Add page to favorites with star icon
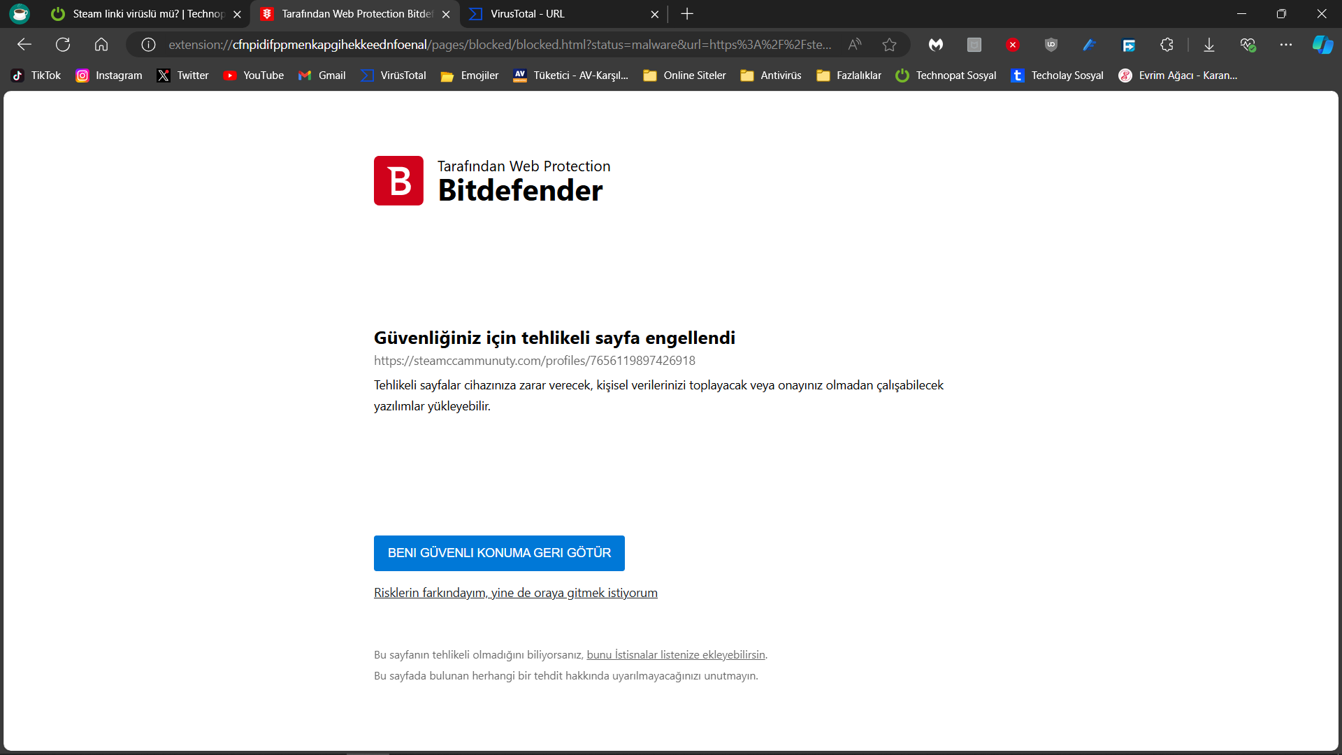This screenshot has width=1342, height=755. pyautogui.click(x=889, y=45)
